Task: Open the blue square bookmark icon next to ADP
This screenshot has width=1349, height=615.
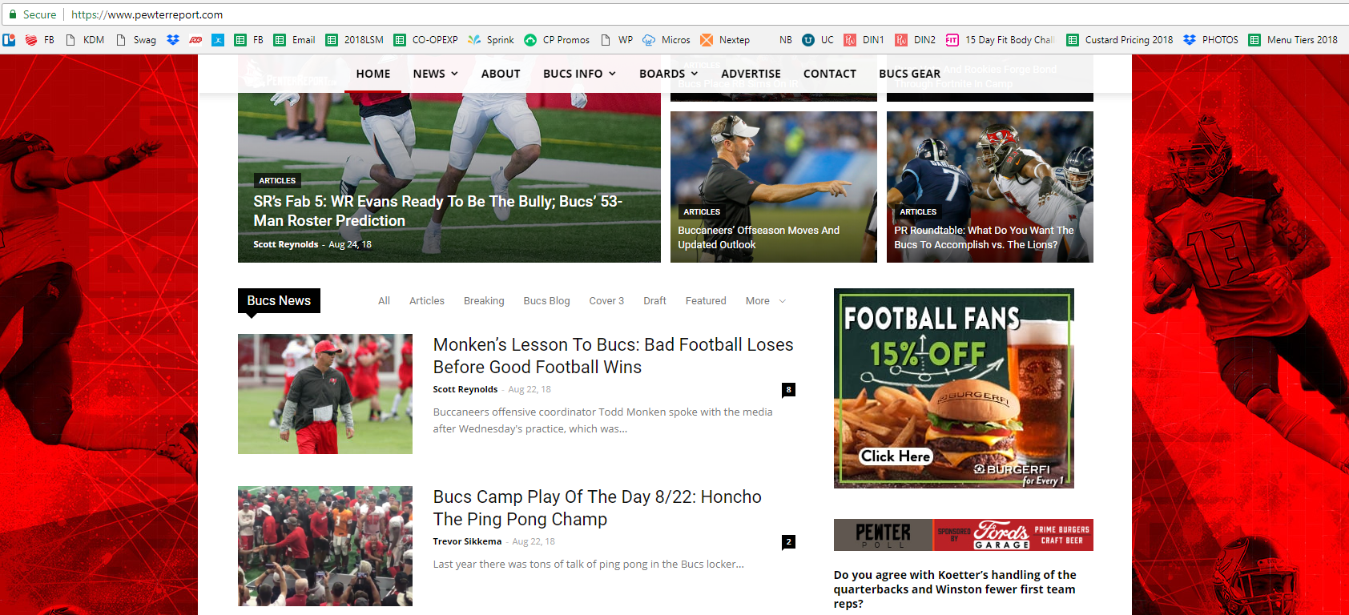Action: point(218,39)
